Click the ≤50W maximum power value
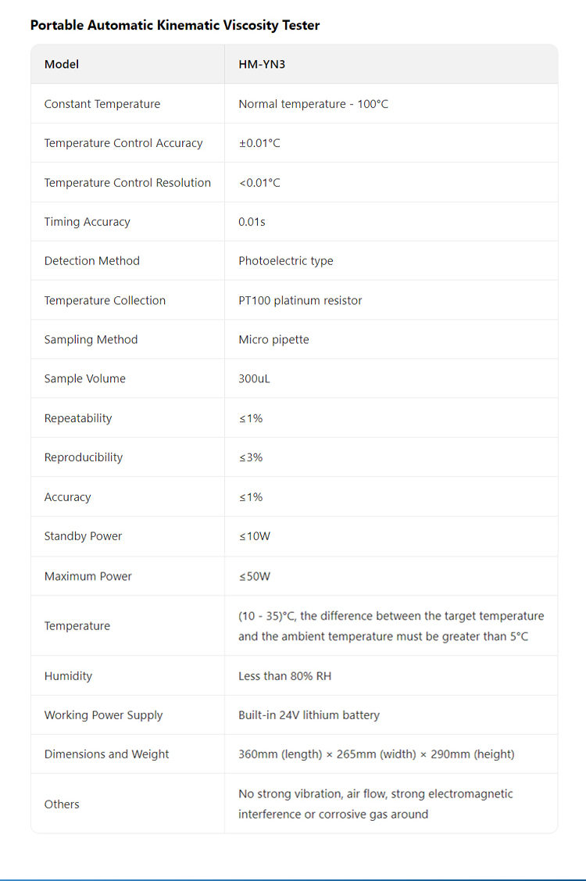The height and width of the screenshot is (881, 586). pos(255,576)
